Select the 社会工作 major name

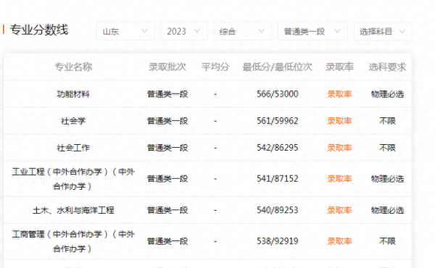[x=73, y=148]
